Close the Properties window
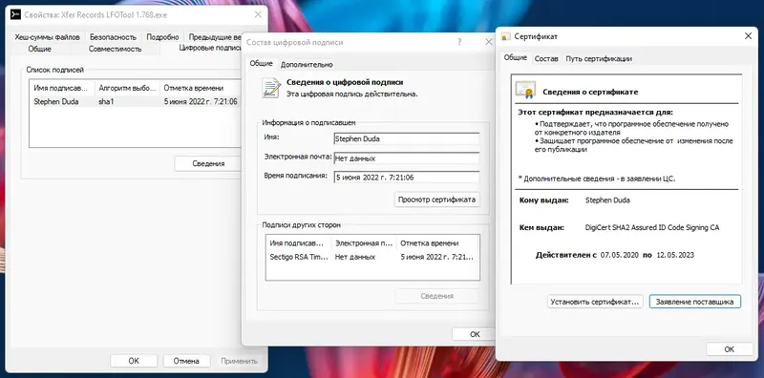The width and height of the screenshot is (764, 378). pyautogui.click(x=258, y=14)
